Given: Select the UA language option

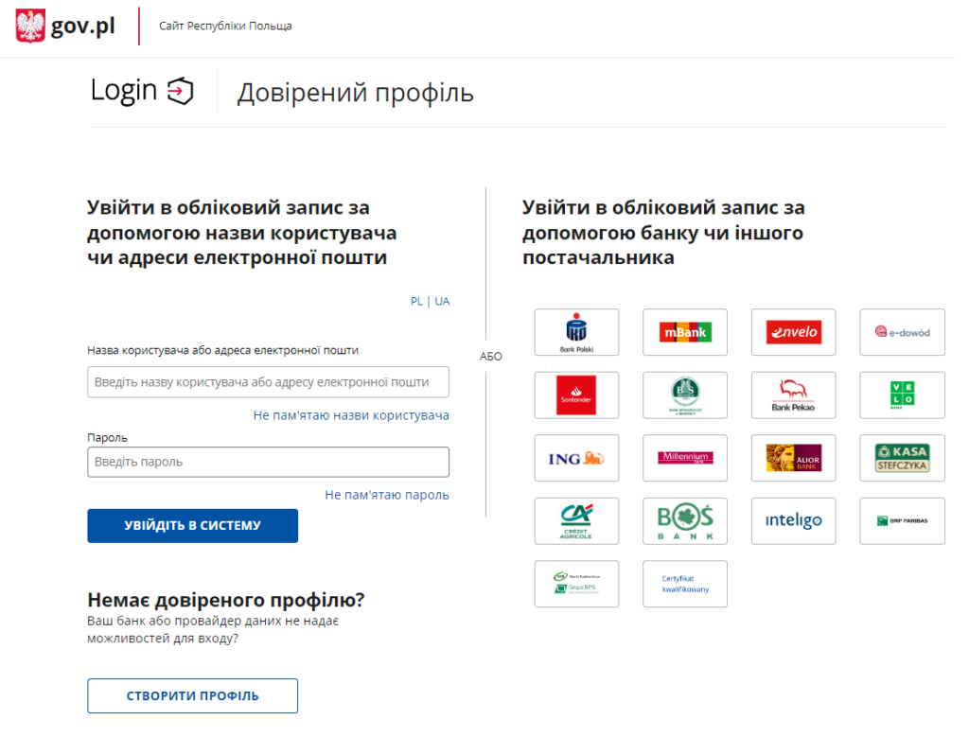Looking at the screenshot, I should [441, 301].
